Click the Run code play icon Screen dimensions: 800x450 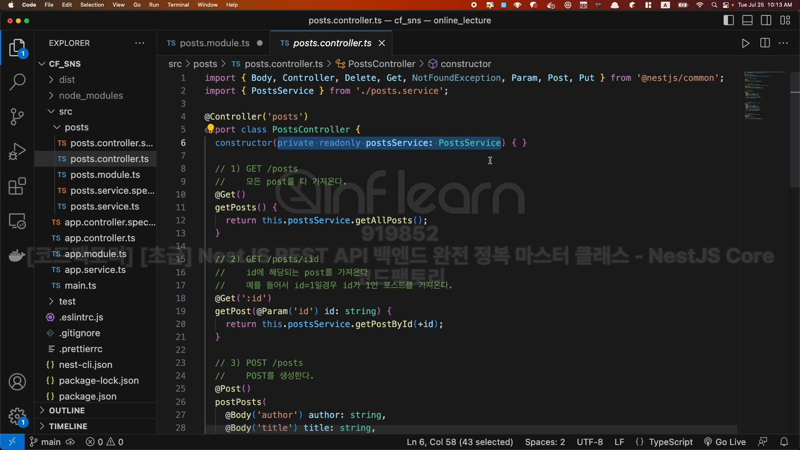(x=745, y=43)
